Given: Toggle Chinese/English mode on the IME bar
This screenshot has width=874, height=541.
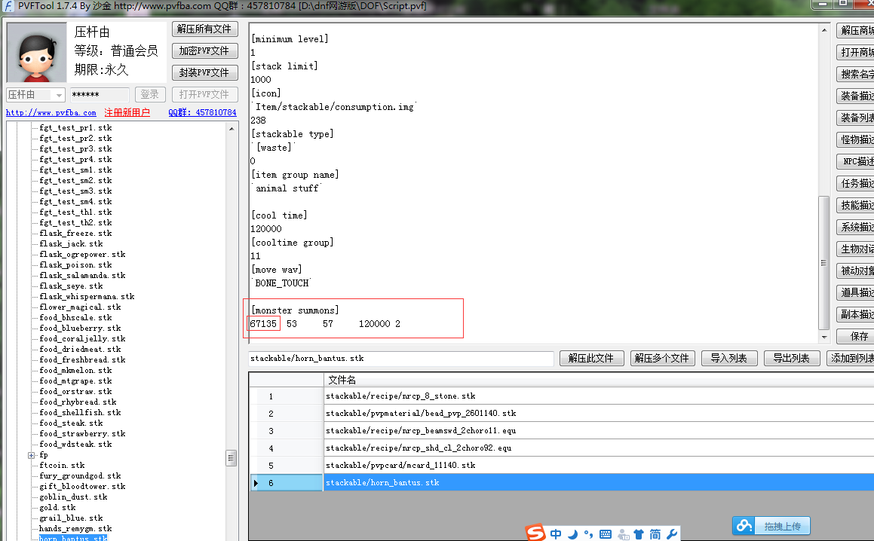Looking at the screenshot, I should pos(556,533).
